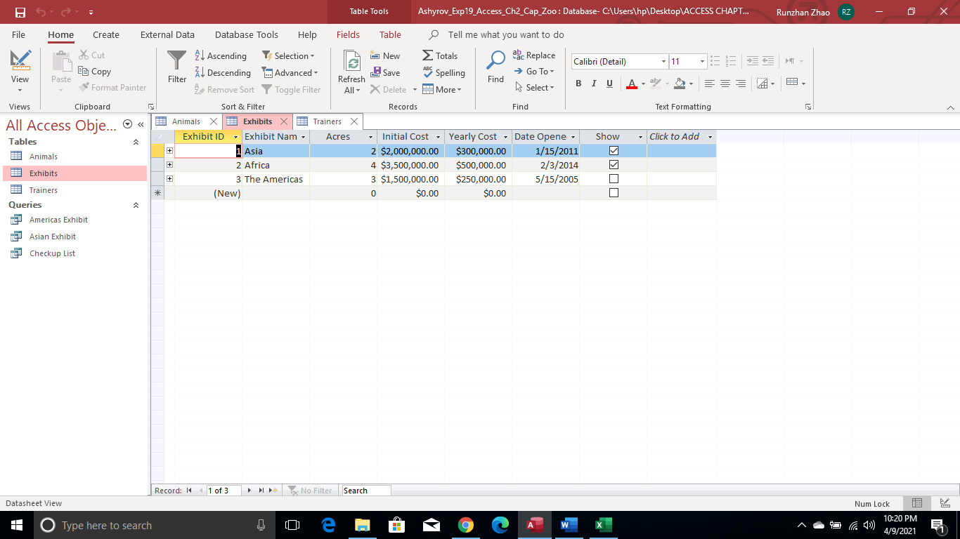Jump to first record
This screenshot has width=960, height=539.
click(189, 491)
